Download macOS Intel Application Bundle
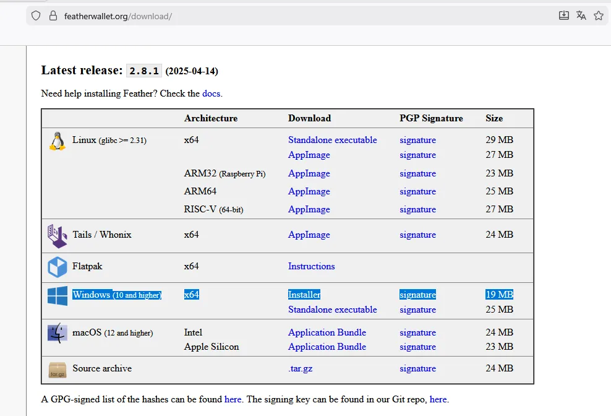The height and width of the screenshot is (416, 611). [327, 332]
